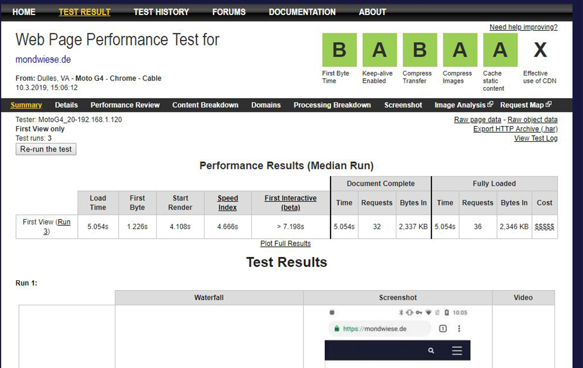Click the First Byte value 1.226s
Viewport: 583px width, 368px height.
137,227
